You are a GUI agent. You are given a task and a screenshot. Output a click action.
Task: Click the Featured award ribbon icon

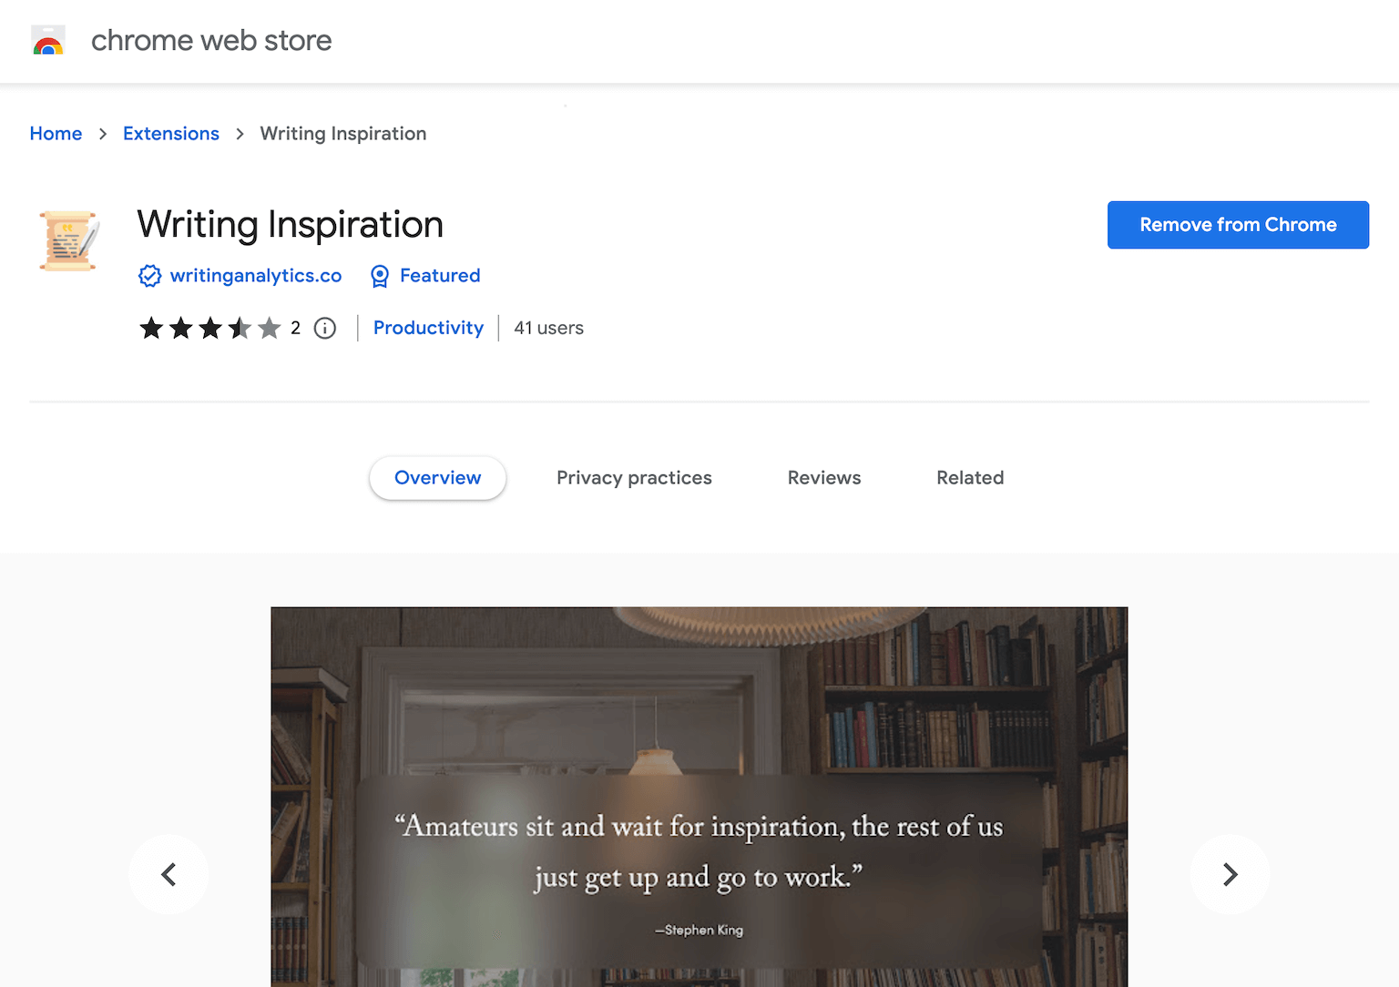(x=380, y=276)
